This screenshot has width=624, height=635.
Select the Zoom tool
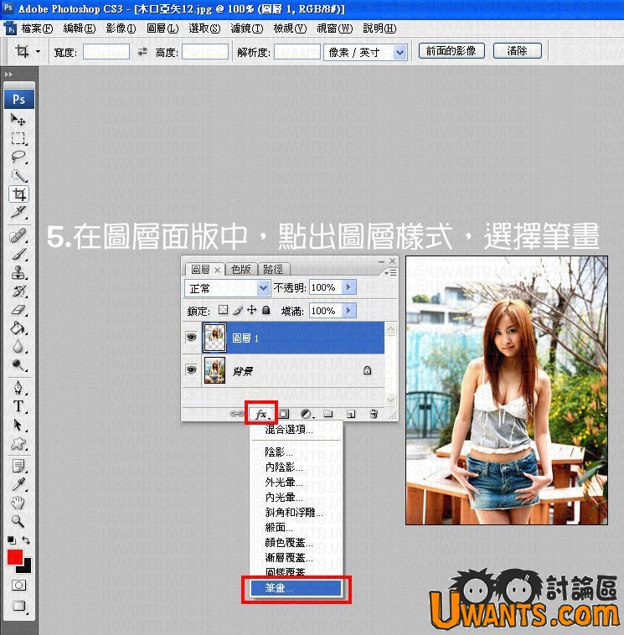(x=18, y=521)
